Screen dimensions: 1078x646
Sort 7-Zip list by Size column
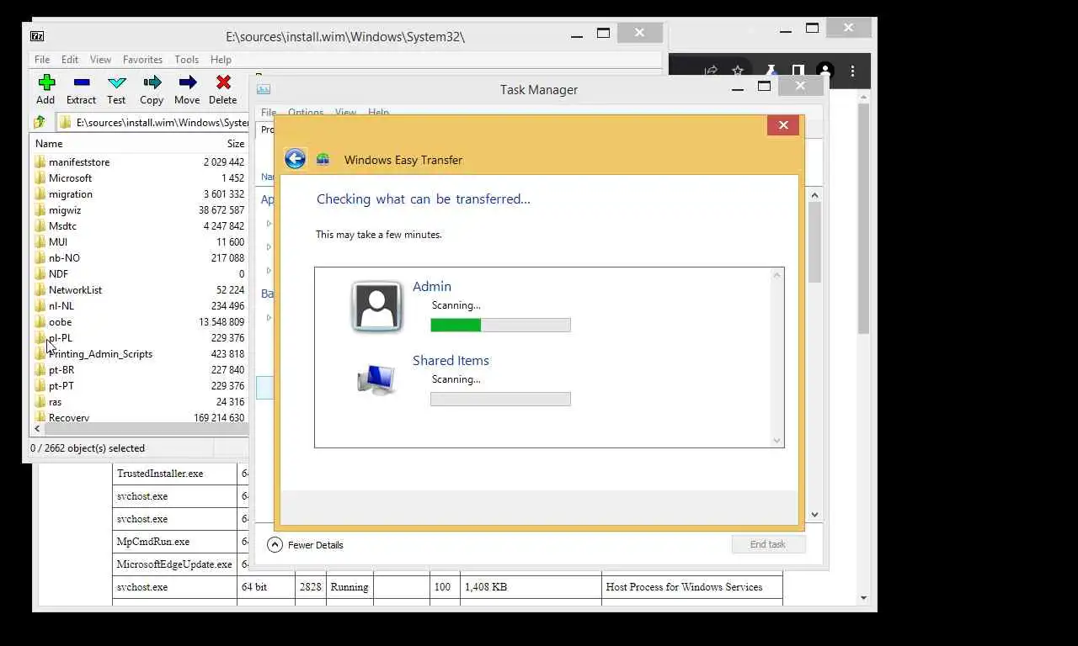(x=236, y=144)
